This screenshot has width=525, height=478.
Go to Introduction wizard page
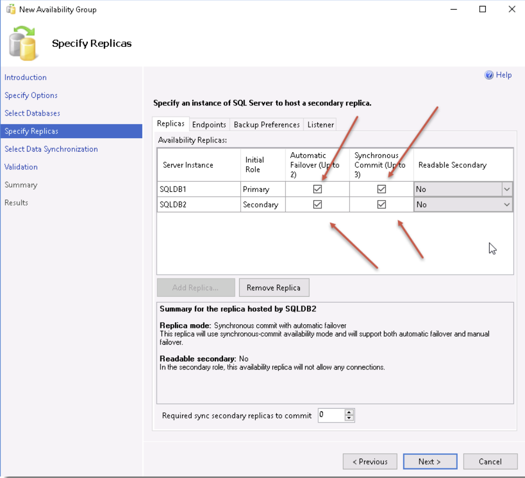tap(25, 77)
